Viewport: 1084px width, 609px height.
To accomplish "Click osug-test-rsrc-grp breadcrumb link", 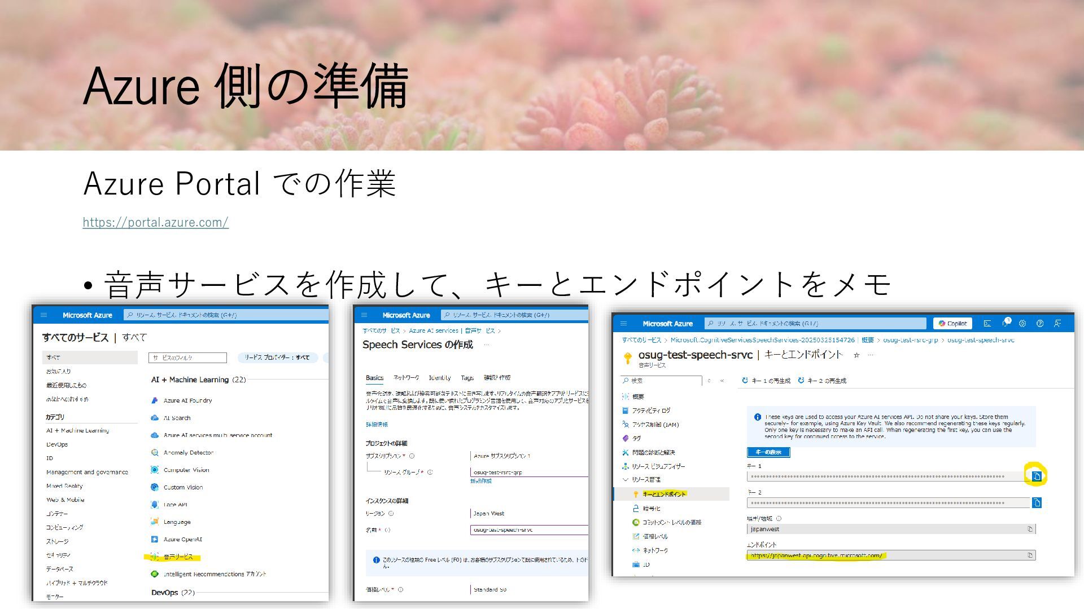I will [911, 340].
